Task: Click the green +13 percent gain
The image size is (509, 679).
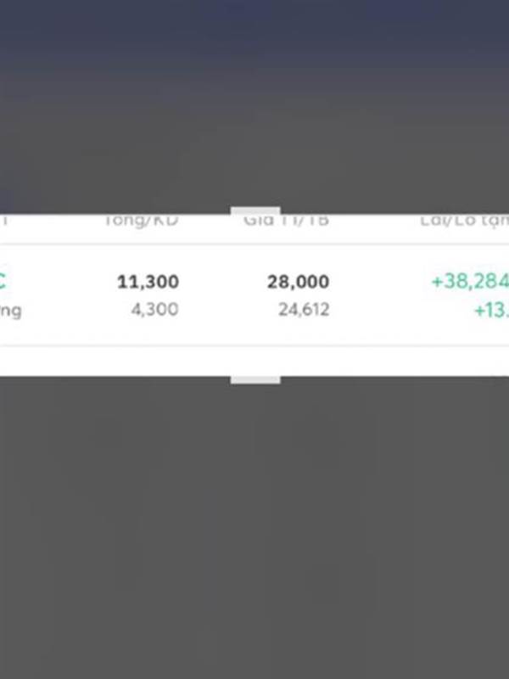Action: pos(492,310)
